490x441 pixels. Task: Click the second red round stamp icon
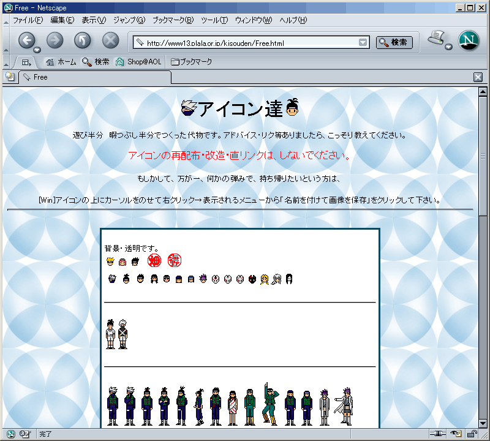[x=174, y=260]
